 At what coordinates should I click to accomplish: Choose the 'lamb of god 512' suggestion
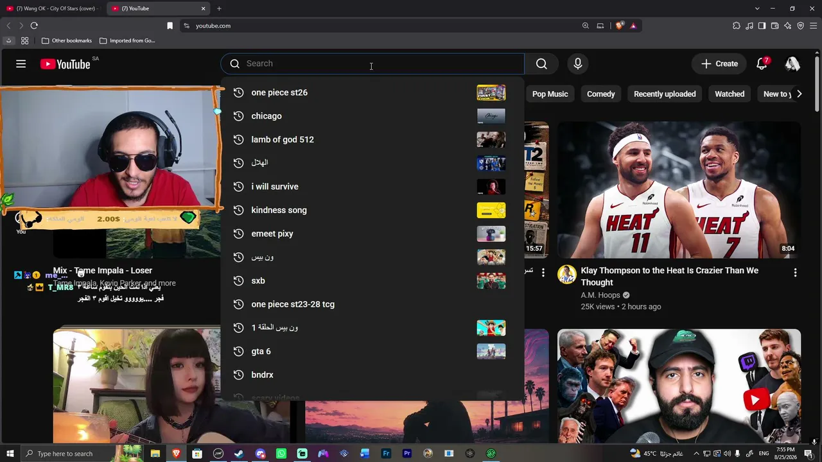point(372,139)
